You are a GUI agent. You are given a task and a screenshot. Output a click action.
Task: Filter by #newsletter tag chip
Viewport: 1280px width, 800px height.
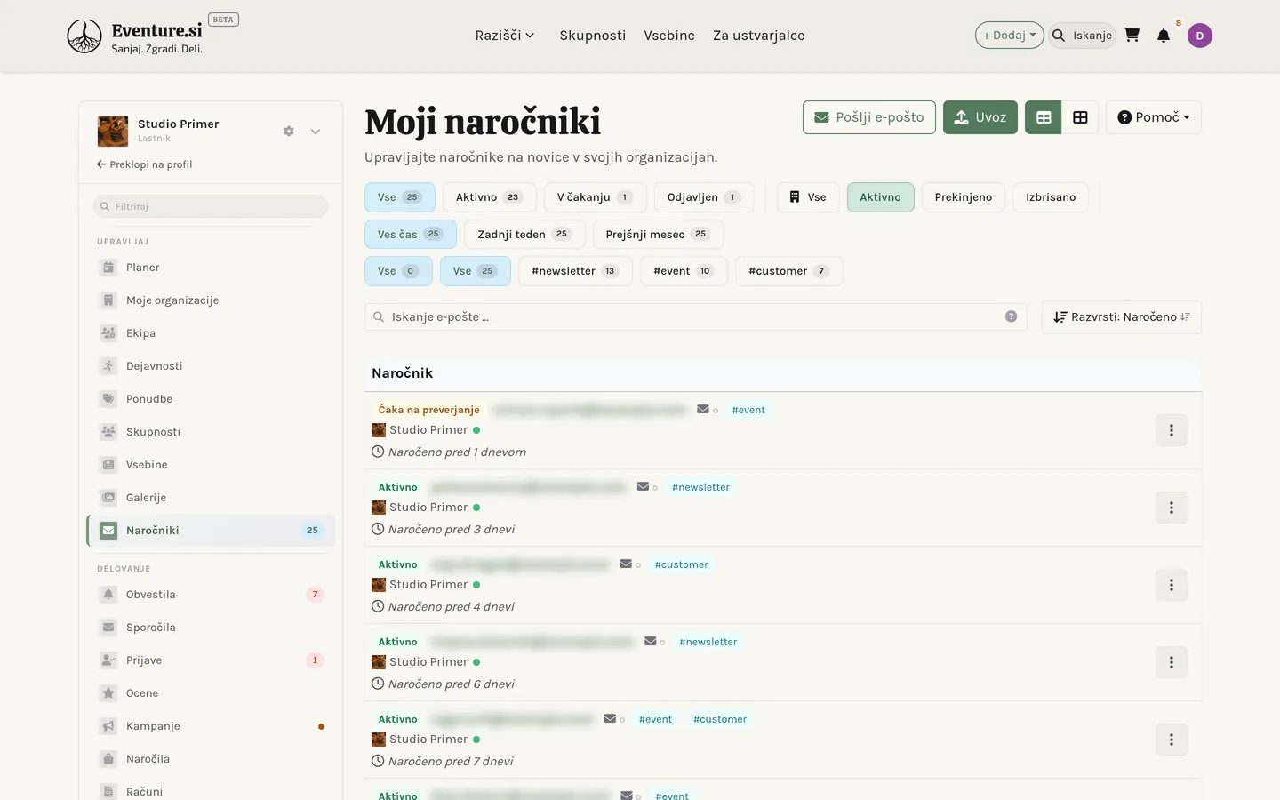click(x=575, y=271)
